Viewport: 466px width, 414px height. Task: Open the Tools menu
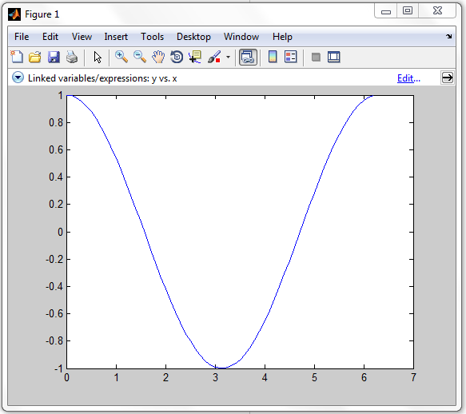pos(152,37)
